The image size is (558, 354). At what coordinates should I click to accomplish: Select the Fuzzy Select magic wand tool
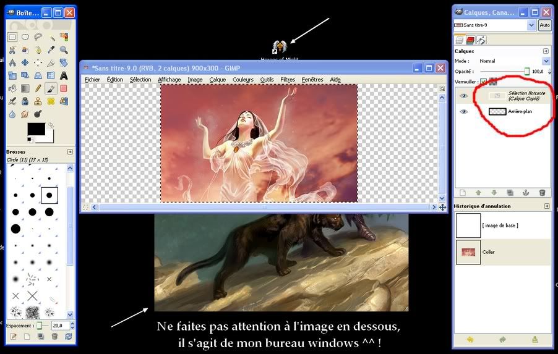[x=51, y=37]
